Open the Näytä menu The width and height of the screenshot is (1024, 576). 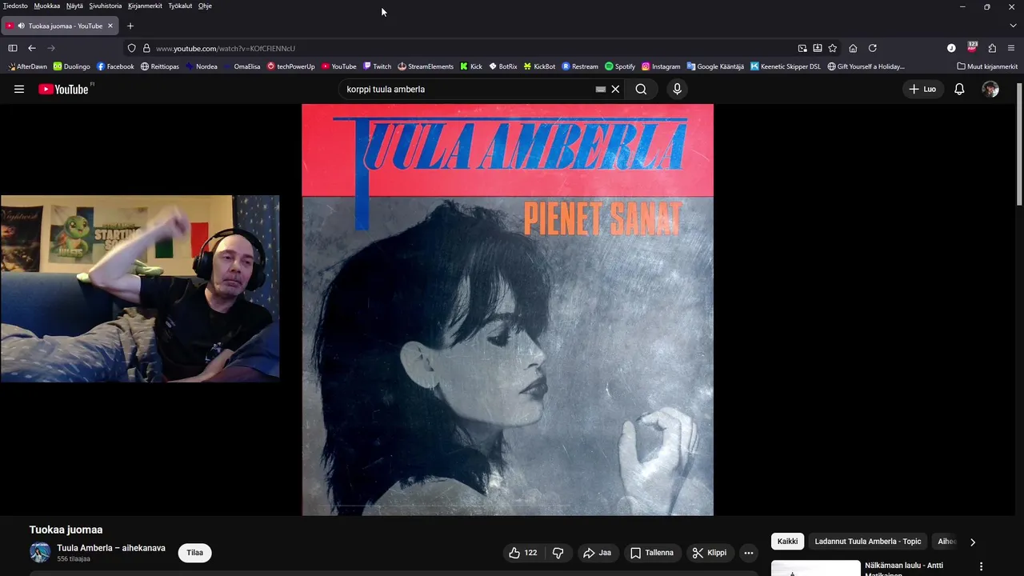[74, 6]
